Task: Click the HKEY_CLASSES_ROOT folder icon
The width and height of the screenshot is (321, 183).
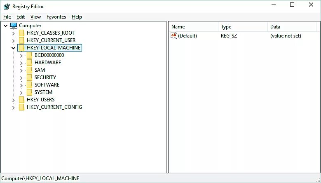Action: coord(22,33)
